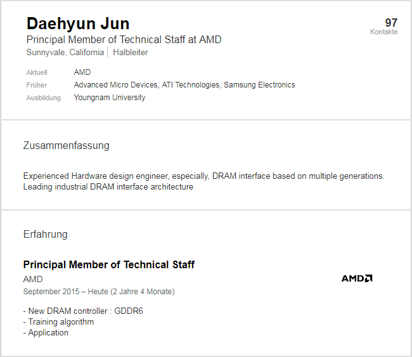
Task: Open Youngnam University education link
Action: [x=110, y=98]
